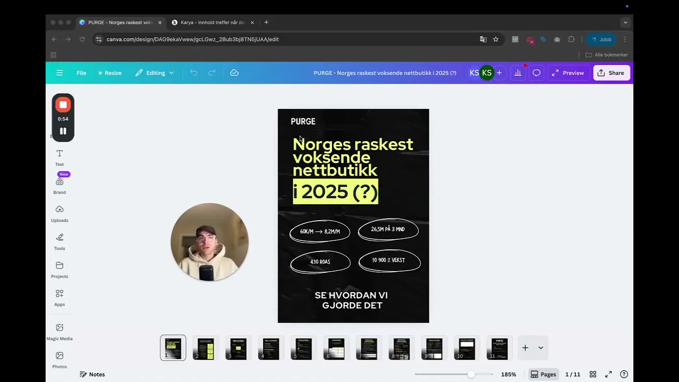Viewport: 679px width, 382px height.
Task: Select the '60K/M → 8,2M/M' oval
Action: coord(320,231)
